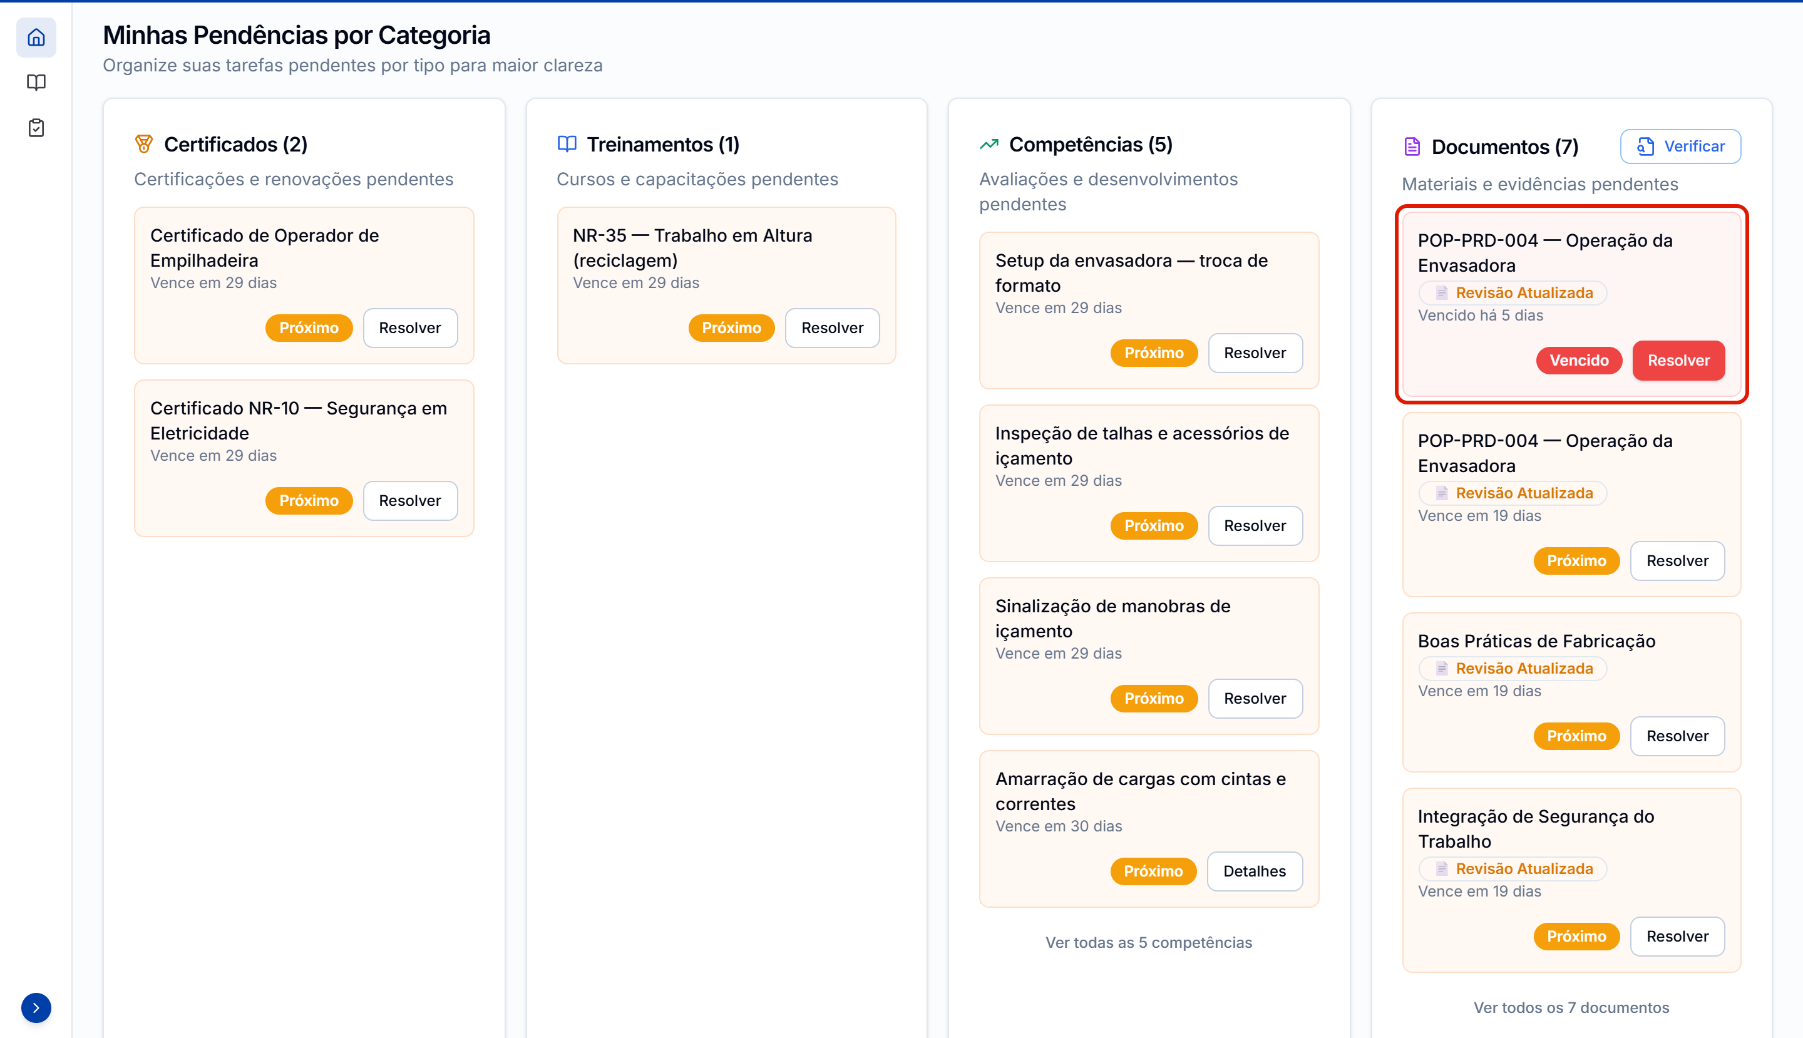
Task: Click 'Vencido há 5 dias' text
Action: coord(1480,316)
